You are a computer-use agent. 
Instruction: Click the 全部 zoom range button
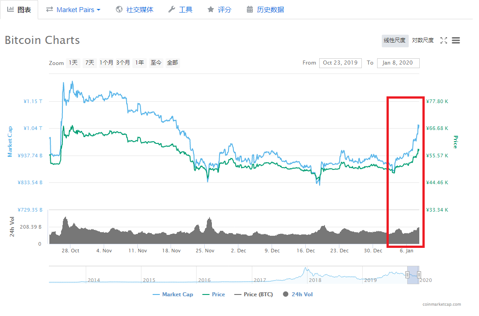172,63
